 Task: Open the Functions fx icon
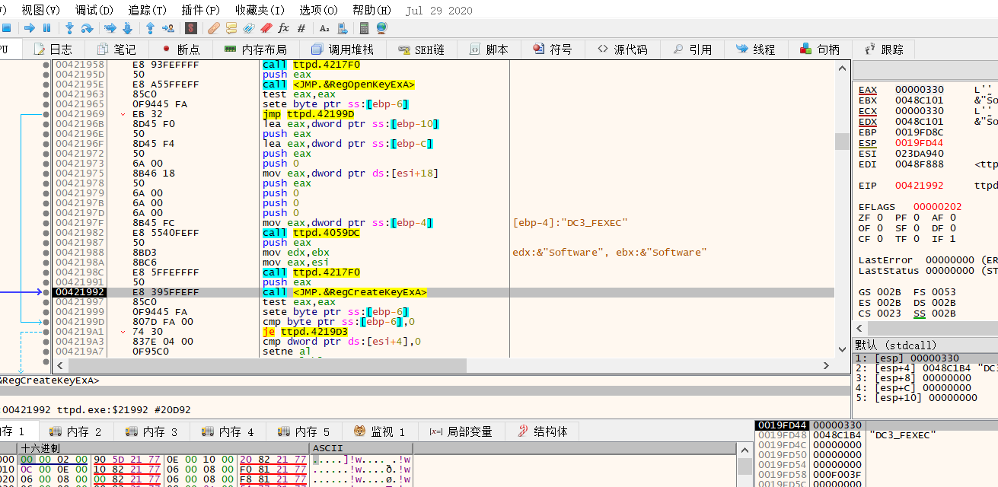pos(284,28)
